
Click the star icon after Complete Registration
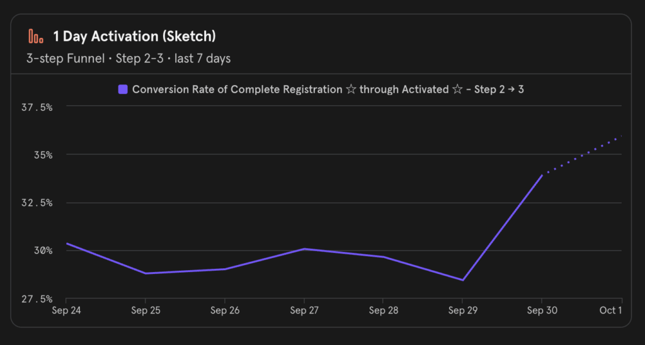pos(350,89)
